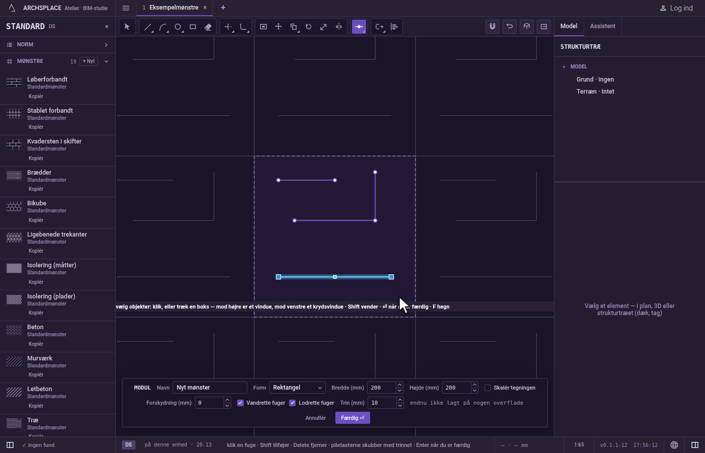Switch to the Assistent tab
The image size is (705, 453).
(x=603, y=26)
